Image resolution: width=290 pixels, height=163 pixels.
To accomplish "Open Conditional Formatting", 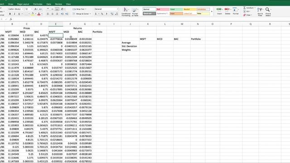I will (126, 12).
